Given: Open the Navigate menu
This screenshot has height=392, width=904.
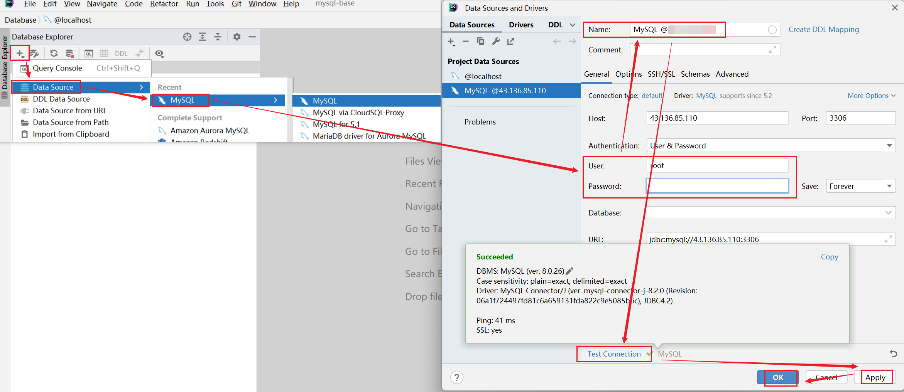Looking at the screenshot, I should (102, 4).
